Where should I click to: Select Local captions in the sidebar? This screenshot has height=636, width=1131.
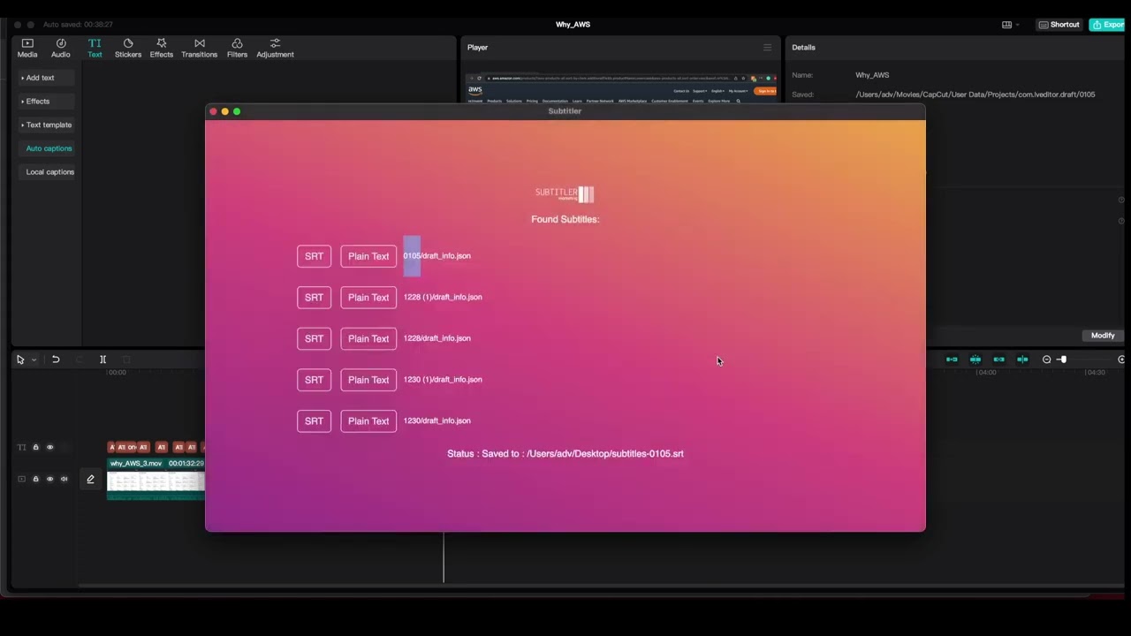click(47, 171)
